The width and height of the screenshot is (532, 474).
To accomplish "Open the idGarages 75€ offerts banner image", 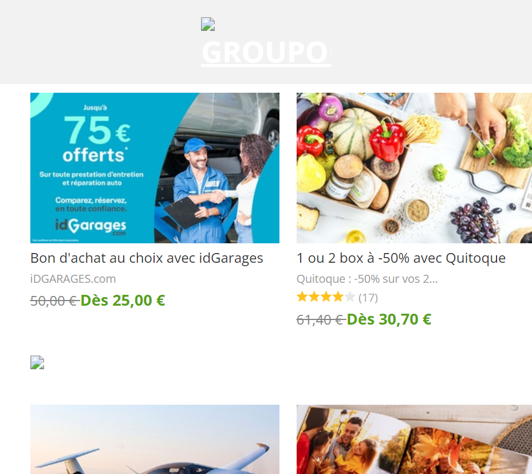I will click(x=155, y=168).
